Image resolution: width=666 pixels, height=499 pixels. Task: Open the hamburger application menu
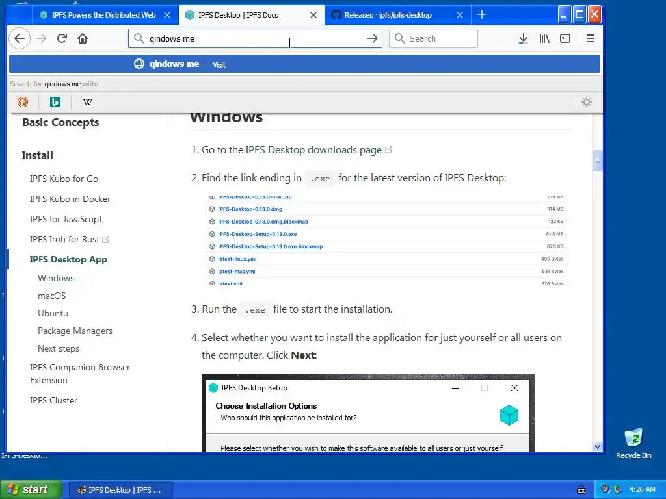[590, 38]
